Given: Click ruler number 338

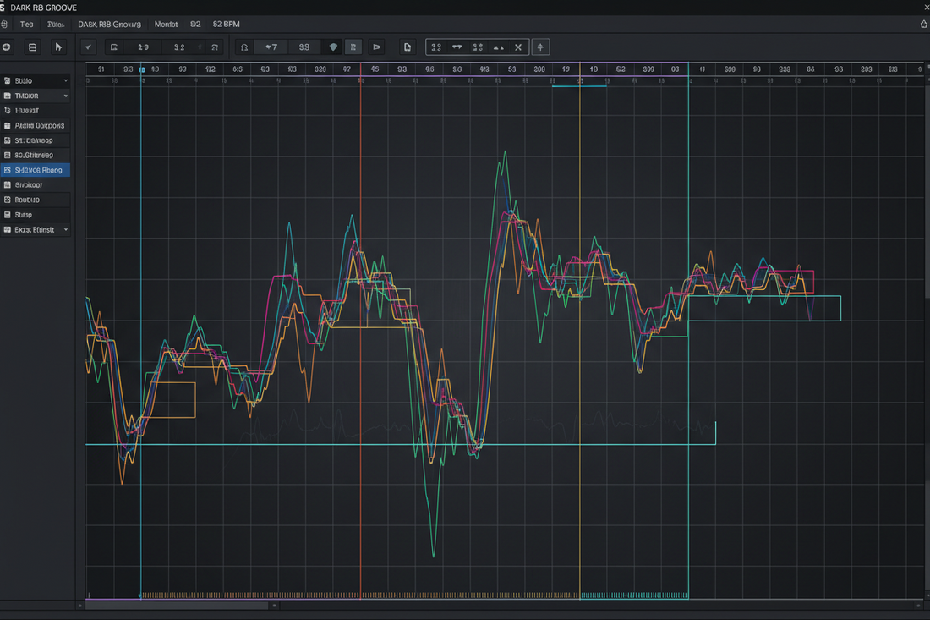Looking at the screenshot, I should click(784, 69).
